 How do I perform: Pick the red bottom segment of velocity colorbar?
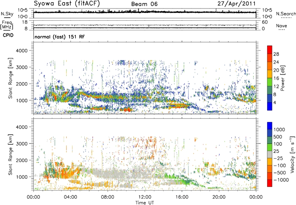[x=270, y=183]
